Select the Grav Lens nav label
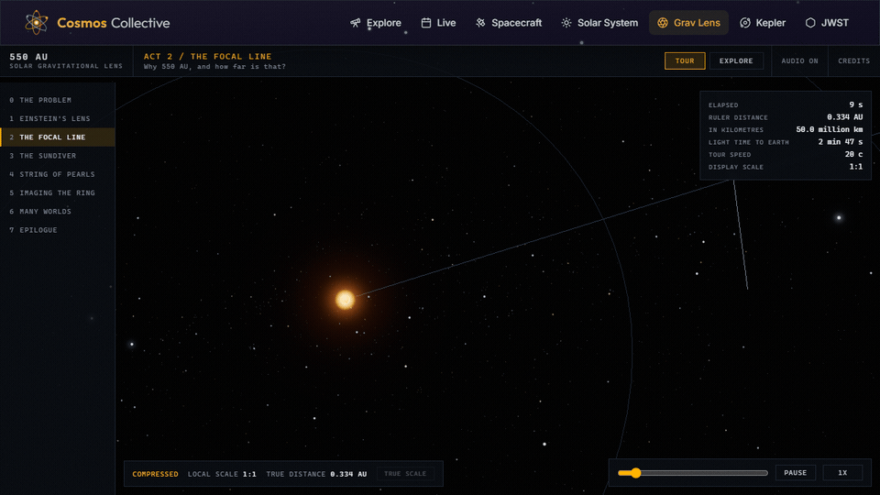 (x=697, y=23)
